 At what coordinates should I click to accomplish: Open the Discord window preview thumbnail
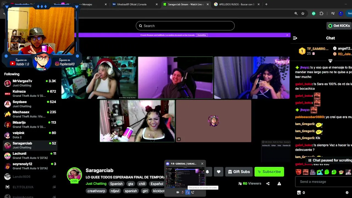(185, 178)
